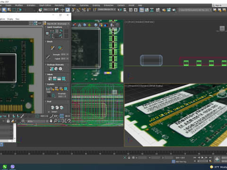
Task: Open Select by Name dialog
Action: coord(9,10)
